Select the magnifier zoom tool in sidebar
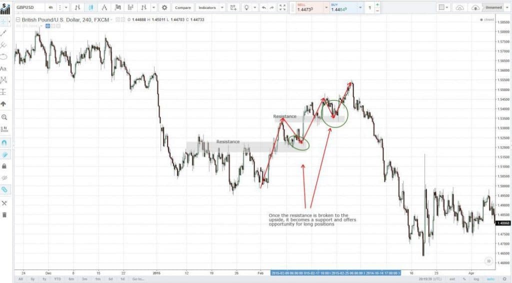Screen dimensions: 512x283 (4, 117)
